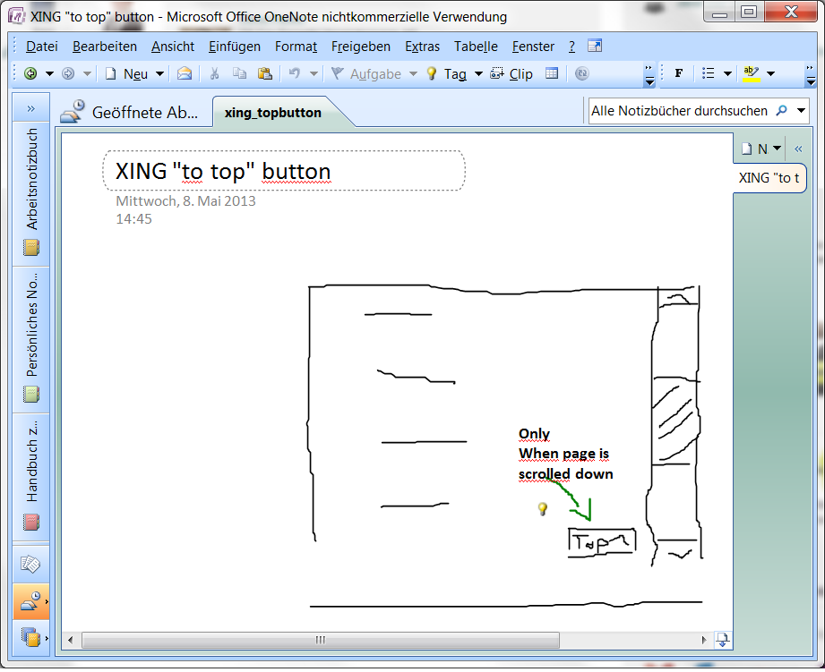Click the lightbulb tag icon on the note
Screen dimensions: 825x672
(543, 508)
